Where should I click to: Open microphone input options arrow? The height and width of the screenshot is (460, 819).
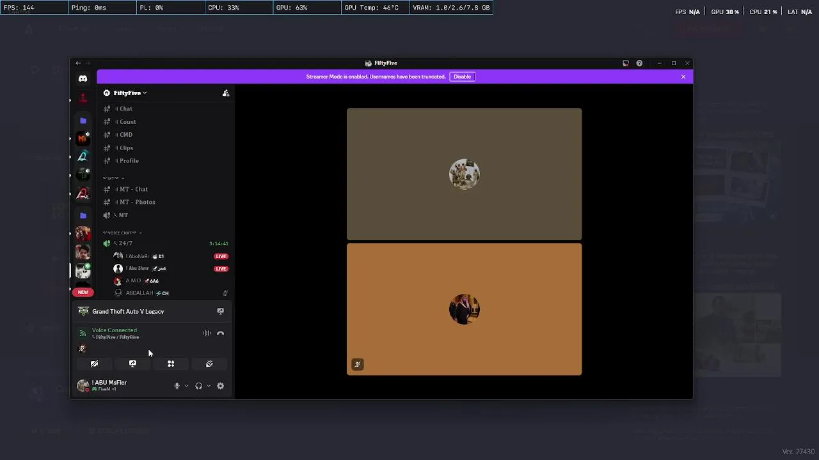(186, 386)
